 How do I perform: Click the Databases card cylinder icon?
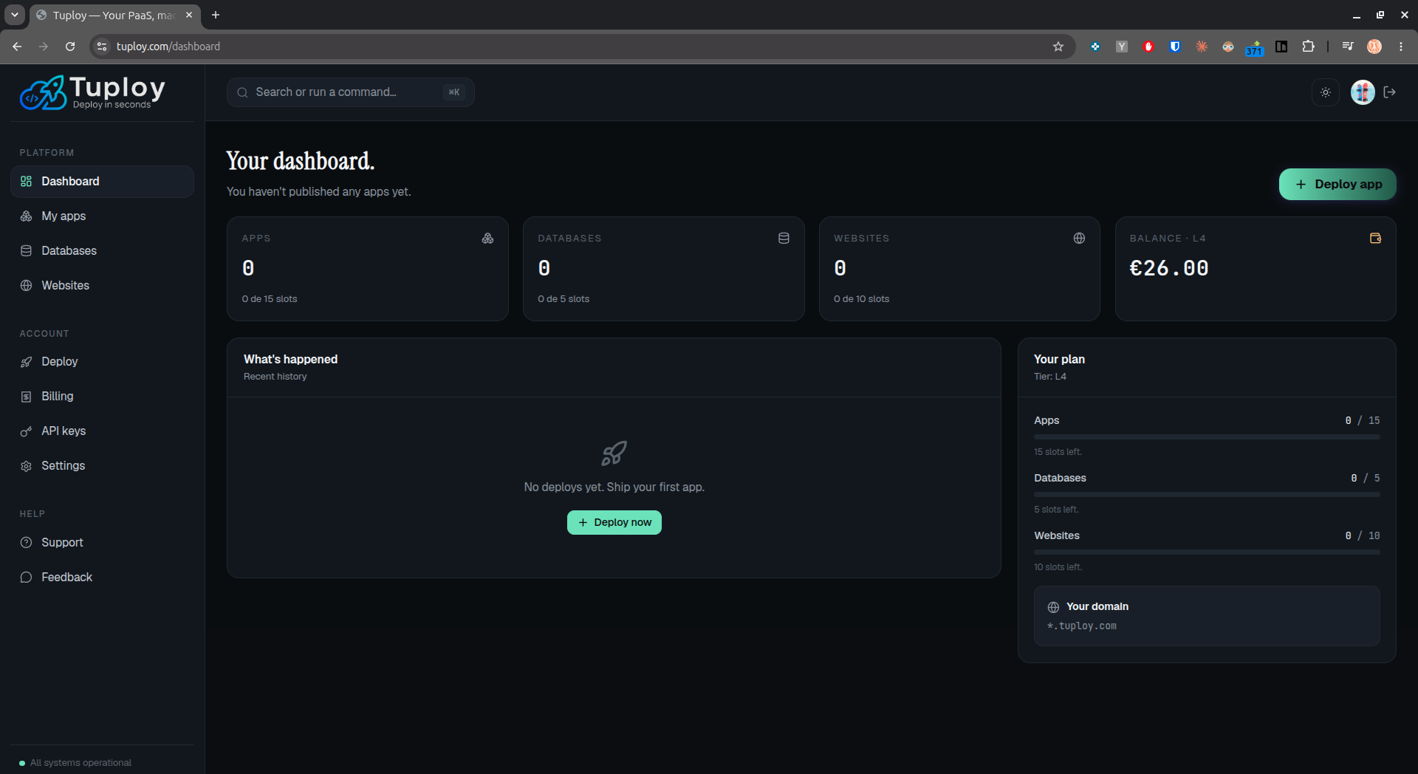click(x=784, y=239)
